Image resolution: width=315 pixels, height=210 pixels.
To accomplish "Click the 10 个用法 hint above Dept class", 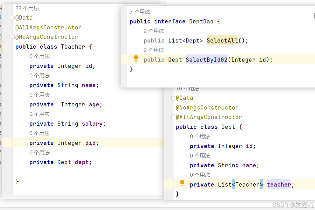I will (x=187, y=88).
